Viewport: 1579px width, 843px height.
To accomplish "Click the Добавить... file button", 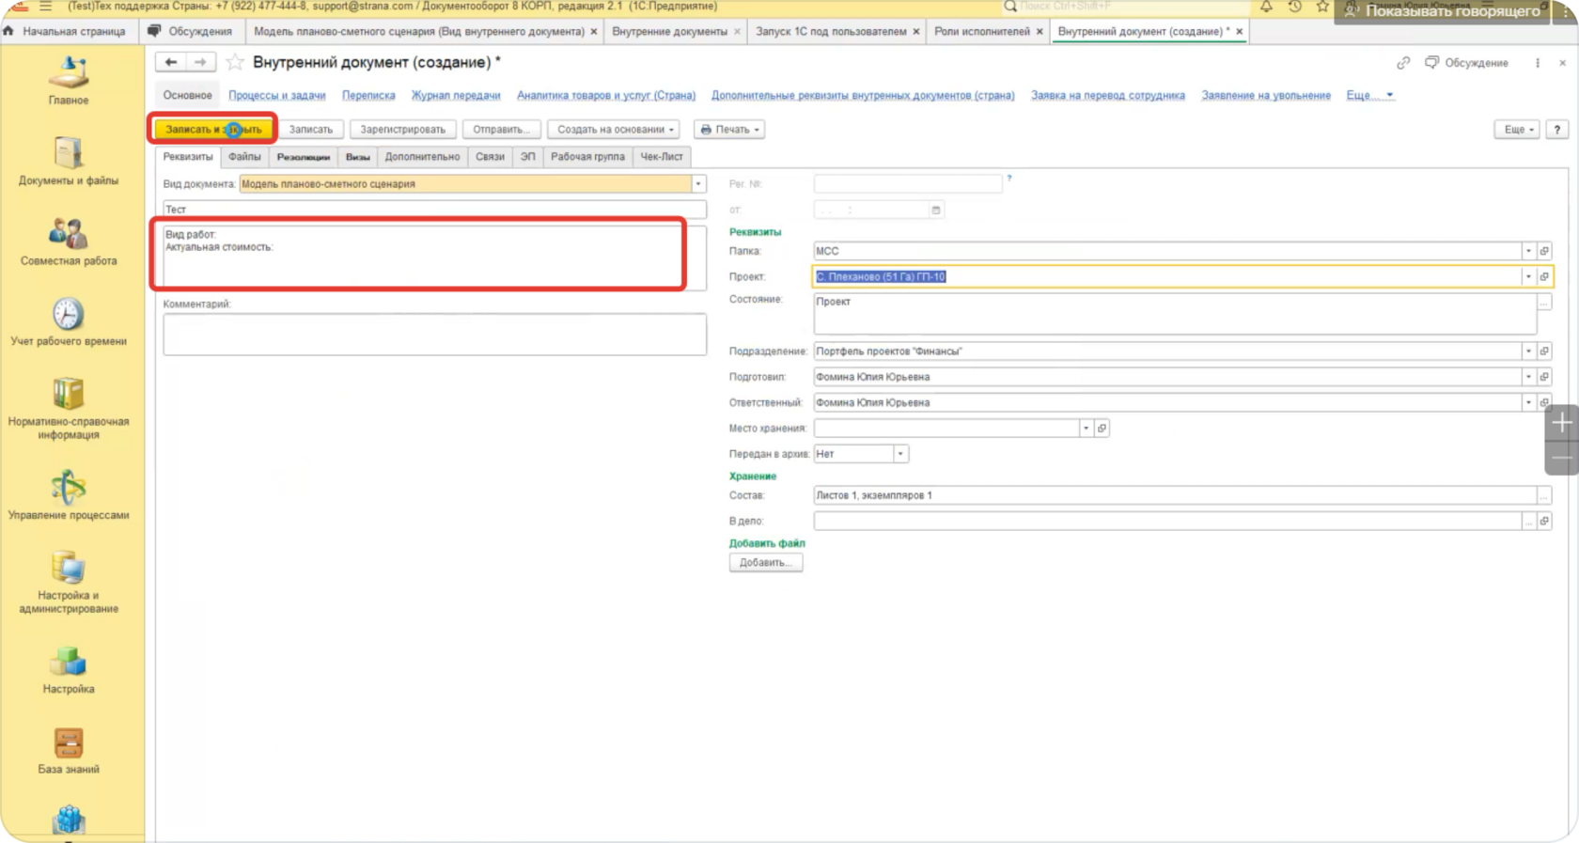I will click(765, 562).
